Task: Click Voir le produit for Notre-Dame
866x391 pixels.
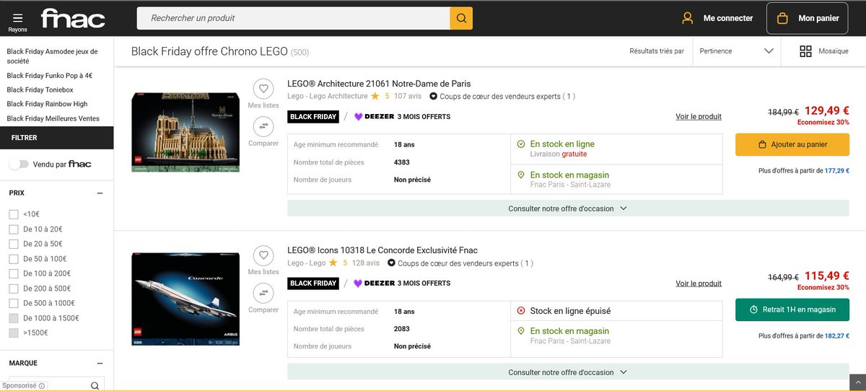Action: (x=699, y=117)
